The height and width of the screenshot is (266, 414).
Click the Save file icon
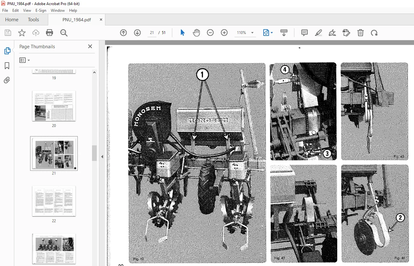tap(8, 33)
